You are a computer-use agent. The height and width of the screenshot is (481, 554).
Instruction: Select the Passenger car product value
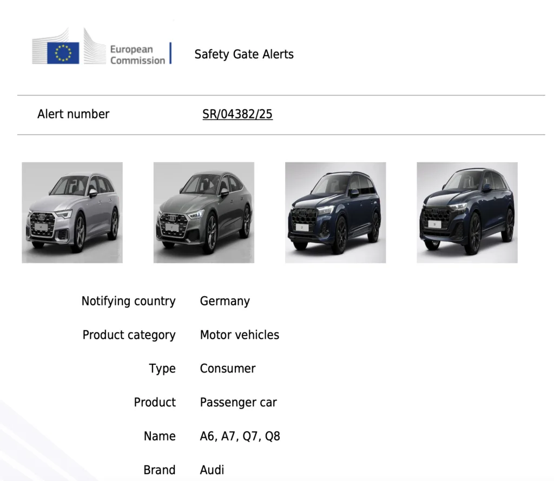tap(238, 403)
